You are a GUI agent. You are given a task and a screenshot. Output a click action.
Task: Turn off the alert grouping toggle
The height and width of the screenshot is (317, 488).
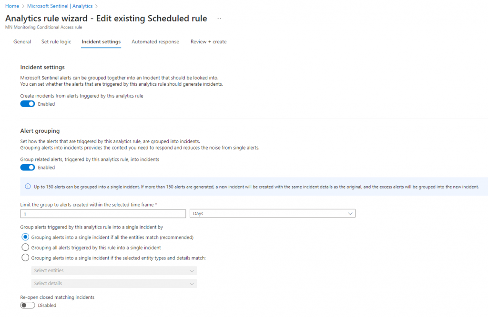coord(28,168)
